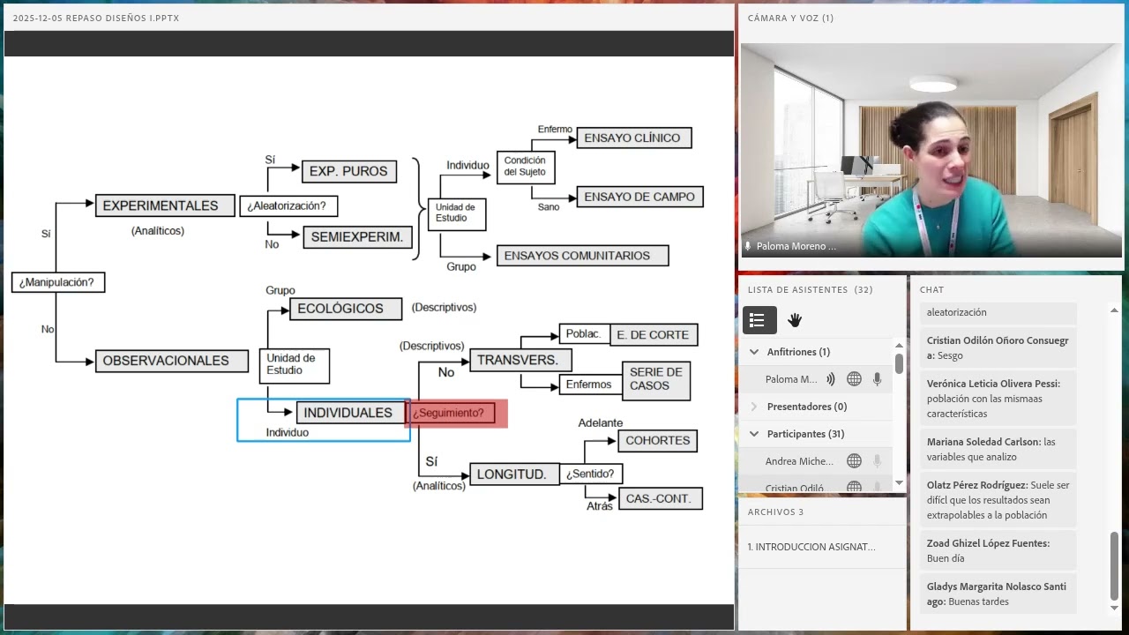
Task: Click the Poblac. box on the slide
Action: [584, 334]
